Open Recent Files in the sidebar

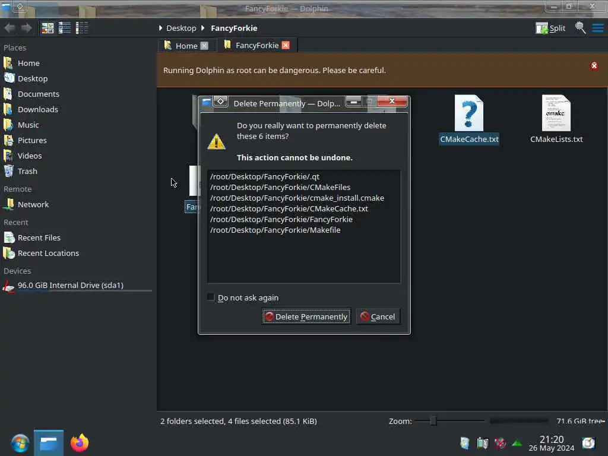(39, 238)
